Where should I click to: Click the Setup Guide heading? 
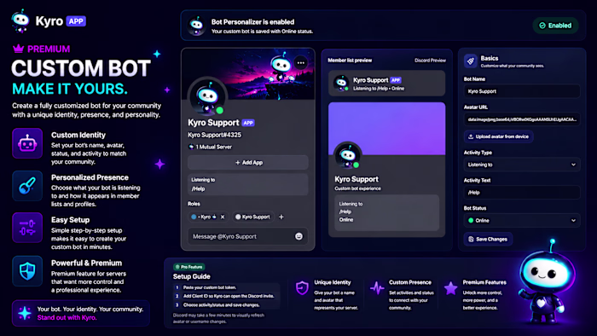(192, 276)
